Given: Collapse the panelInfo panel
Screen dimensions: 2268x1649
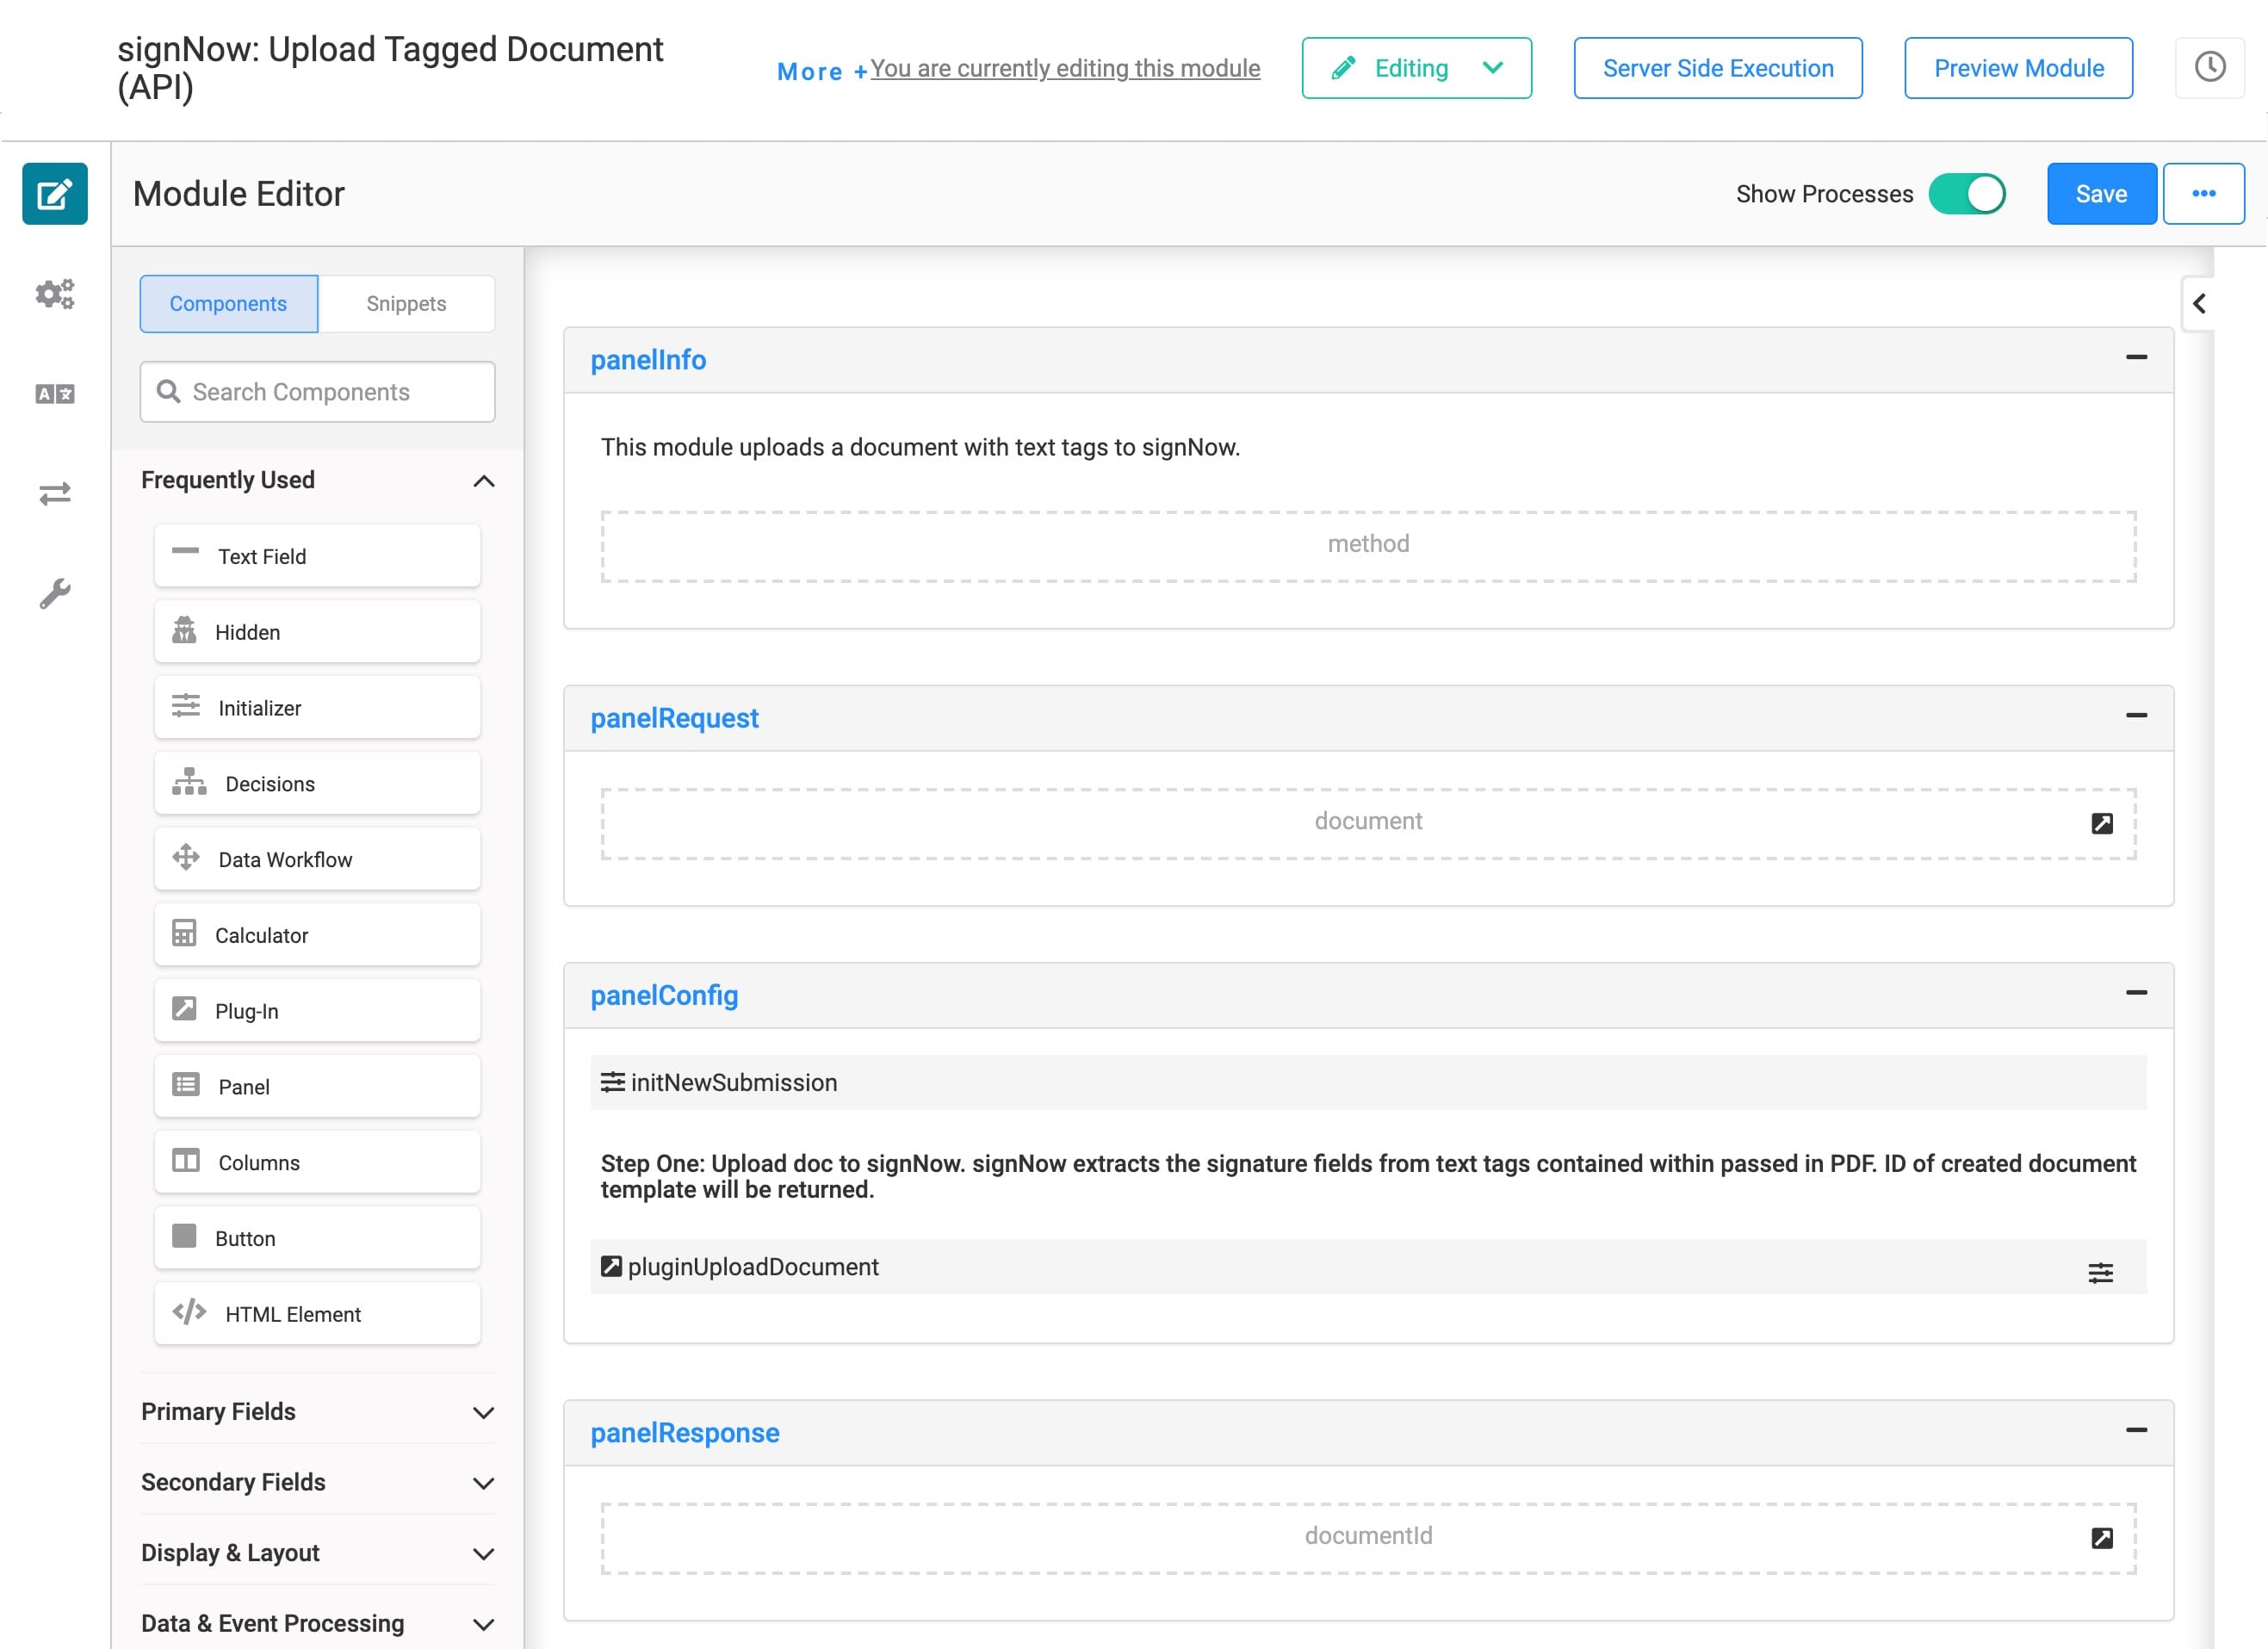Looking at the screenshot, I should pyautogui.click(x=2137, y=357).
